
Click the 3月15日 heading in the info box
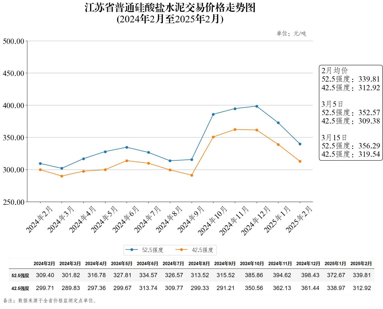(334, 137)
